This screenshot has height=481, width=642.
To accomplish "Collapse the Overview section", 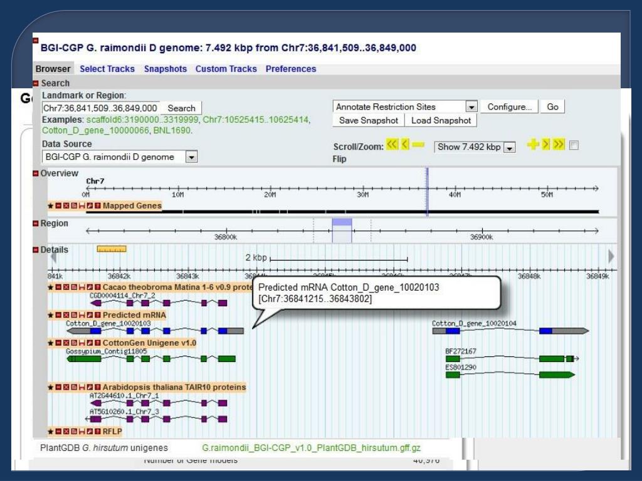I will (36, 173).
